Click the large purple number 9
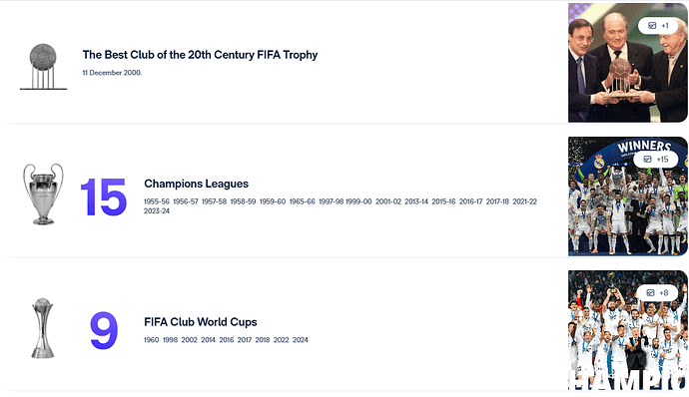The width and height of the screenshot is (689, 397). pos(104,330)
